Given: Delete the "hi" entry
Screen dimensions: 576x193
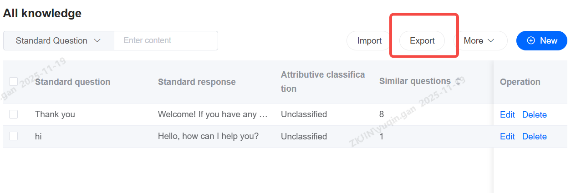Looking at the screenshot, I should (534, 136).
